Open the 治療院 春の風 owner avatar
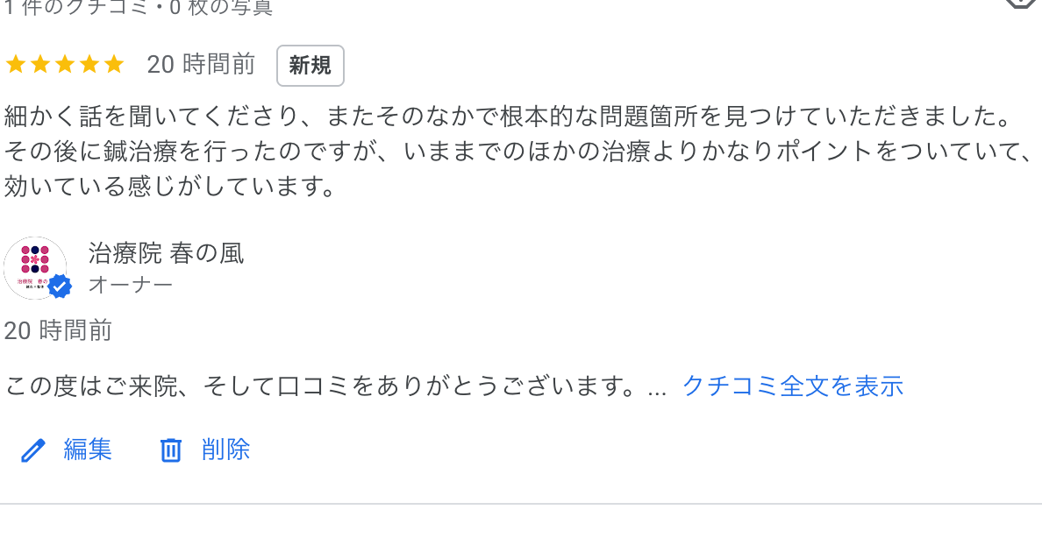 (34, 267)
